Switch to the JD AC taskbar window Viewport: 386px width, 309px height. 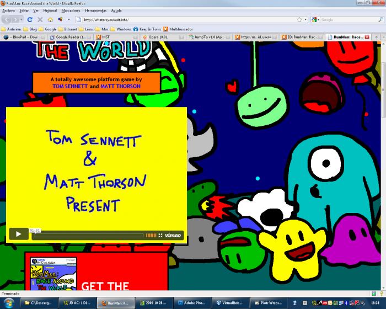(x=77, y=303)
